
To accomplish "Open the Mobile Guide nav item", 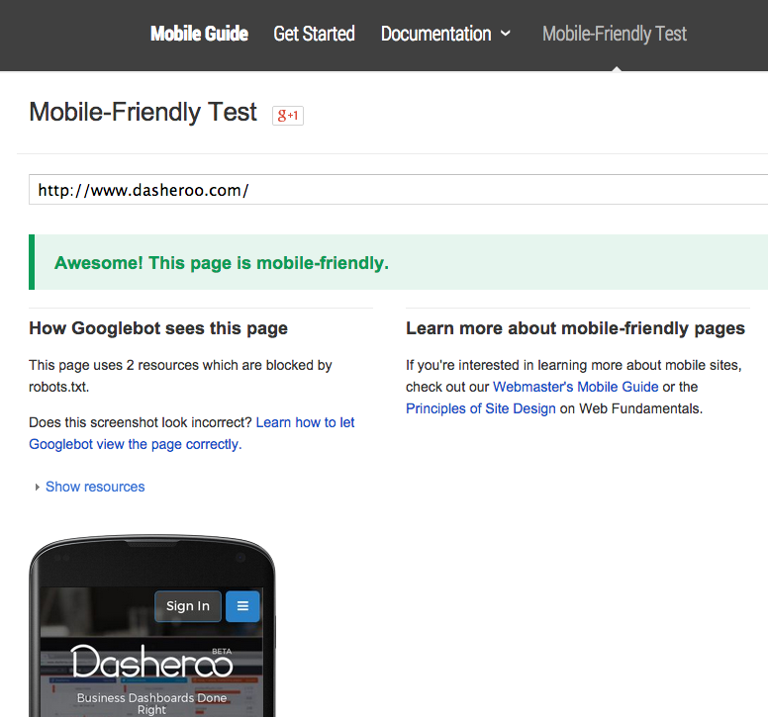I will tap(199, 34).
